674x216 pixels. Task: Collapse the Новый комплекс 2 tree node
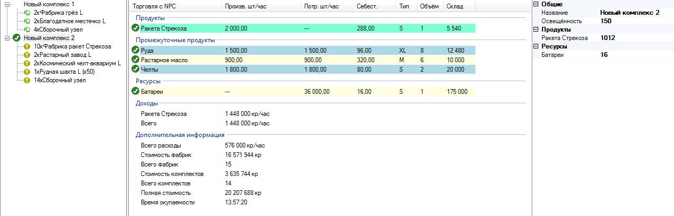7,38
